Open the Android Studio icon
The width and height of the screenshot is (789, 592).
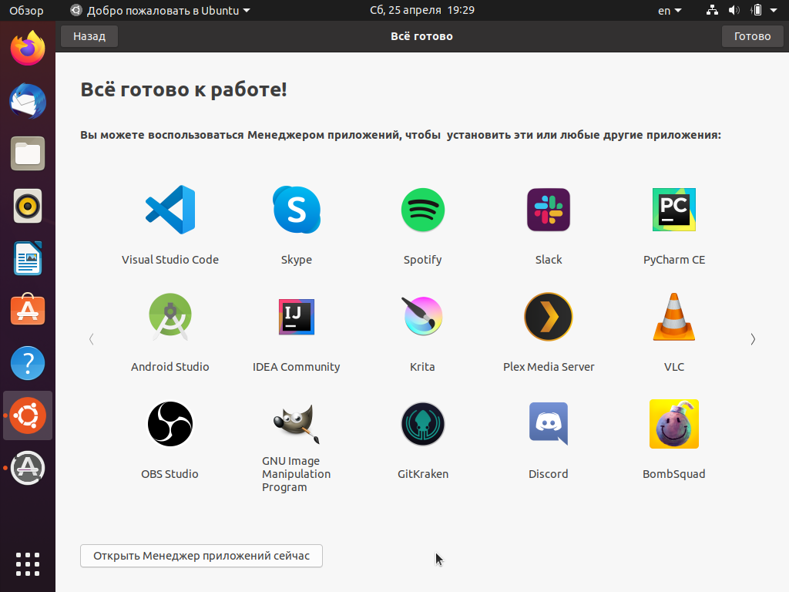pos(170,317)
